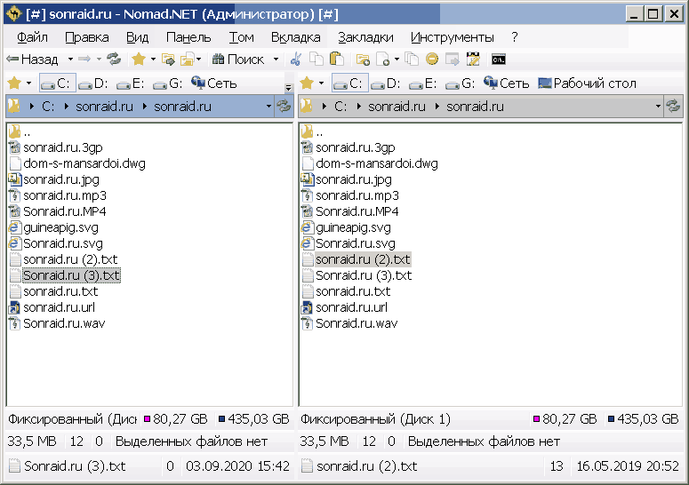Viewport: 689px width, 485px height.
Task: Click the yellow delete circle icon
Action: [432, 59]
